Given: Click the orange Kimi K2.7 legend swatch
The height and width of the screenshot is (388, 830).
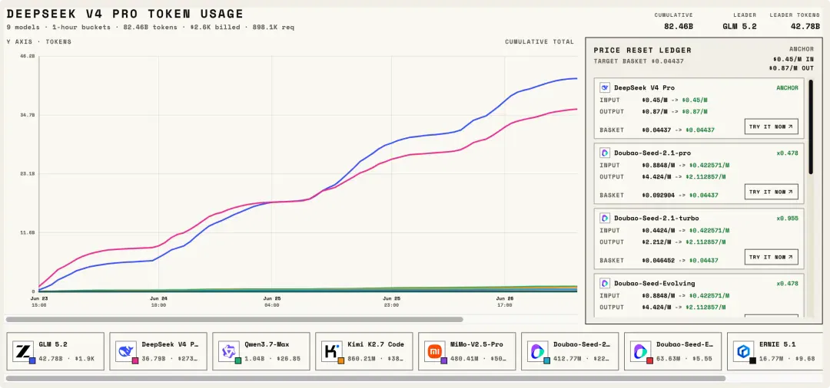Looking at the screenshot, I should click(x=341, y=360).
